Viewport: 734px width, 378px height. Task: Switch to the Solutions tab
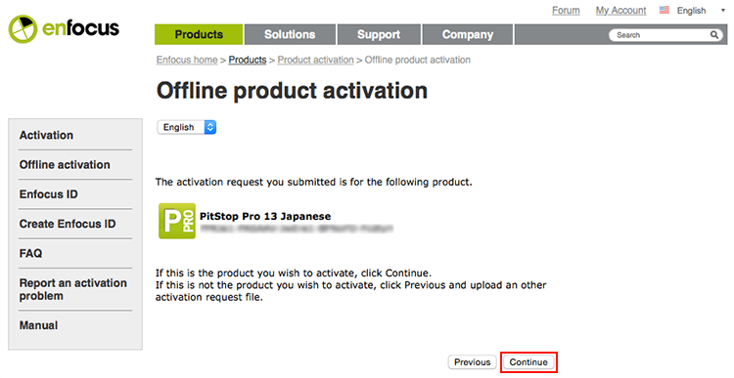coord(290,34)
